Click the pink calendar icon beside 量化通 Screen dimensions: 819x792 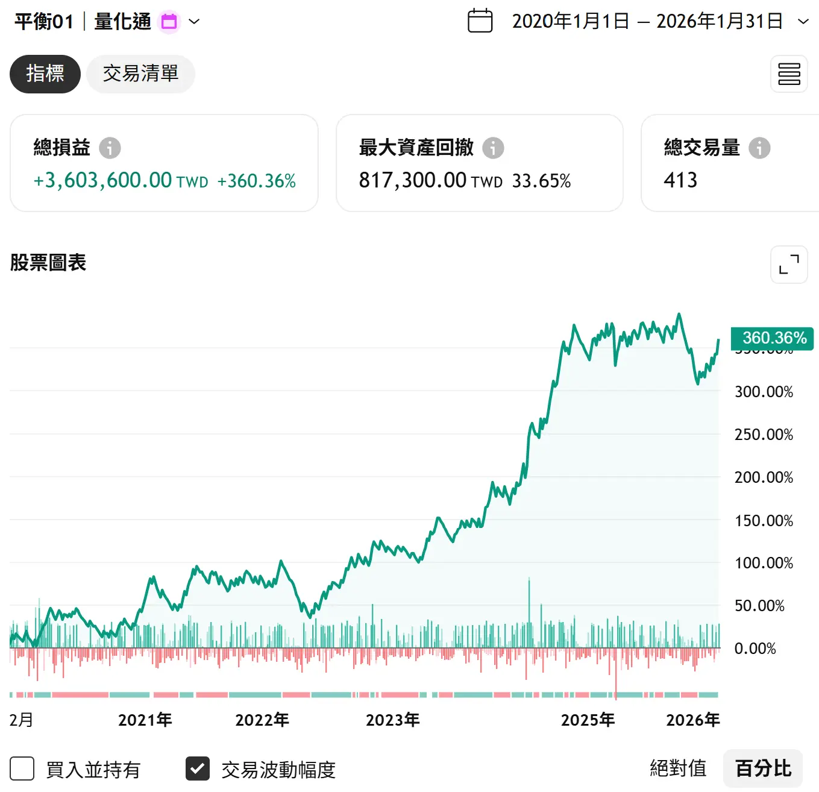(x=169, y=21)
